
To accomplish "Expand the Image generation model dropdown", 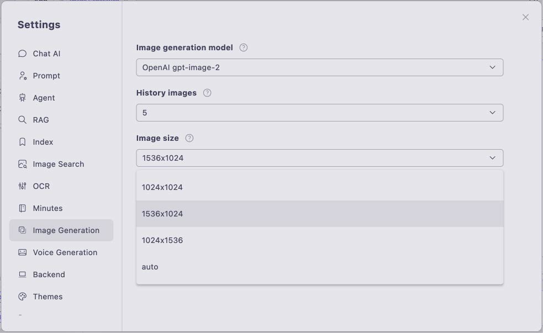I will click(x=320, y=67).
